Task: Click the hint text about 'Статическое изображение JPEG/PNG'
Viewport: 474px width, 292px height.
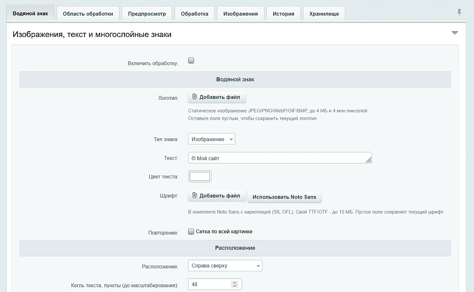Action: pyautogui.click(x=278, y=111)
